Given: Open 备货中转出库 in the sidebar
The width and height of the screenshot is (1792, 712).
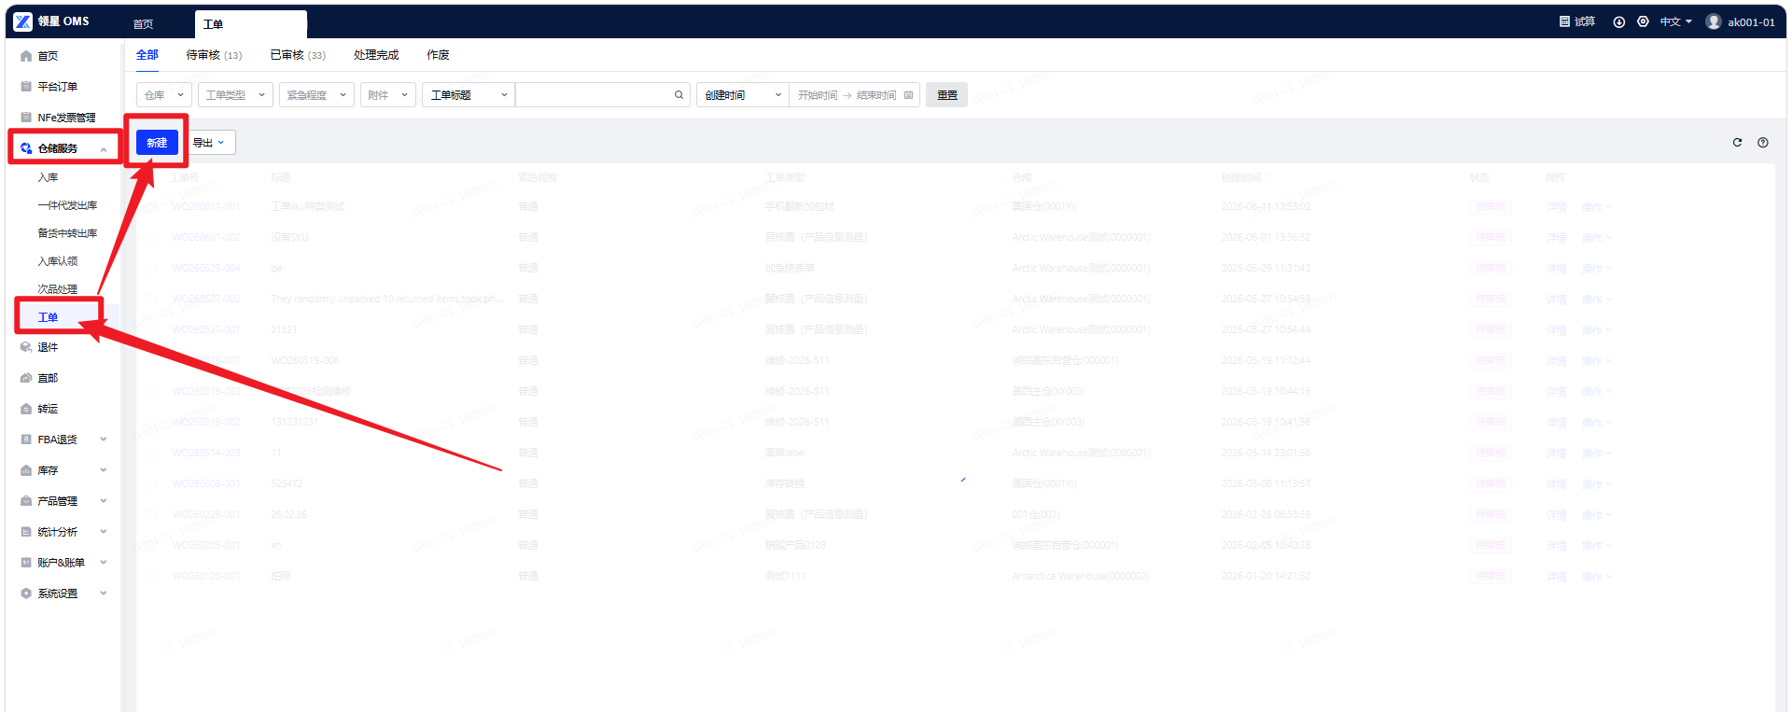Looking at the screenshot, I should click(x=67, y=233).
